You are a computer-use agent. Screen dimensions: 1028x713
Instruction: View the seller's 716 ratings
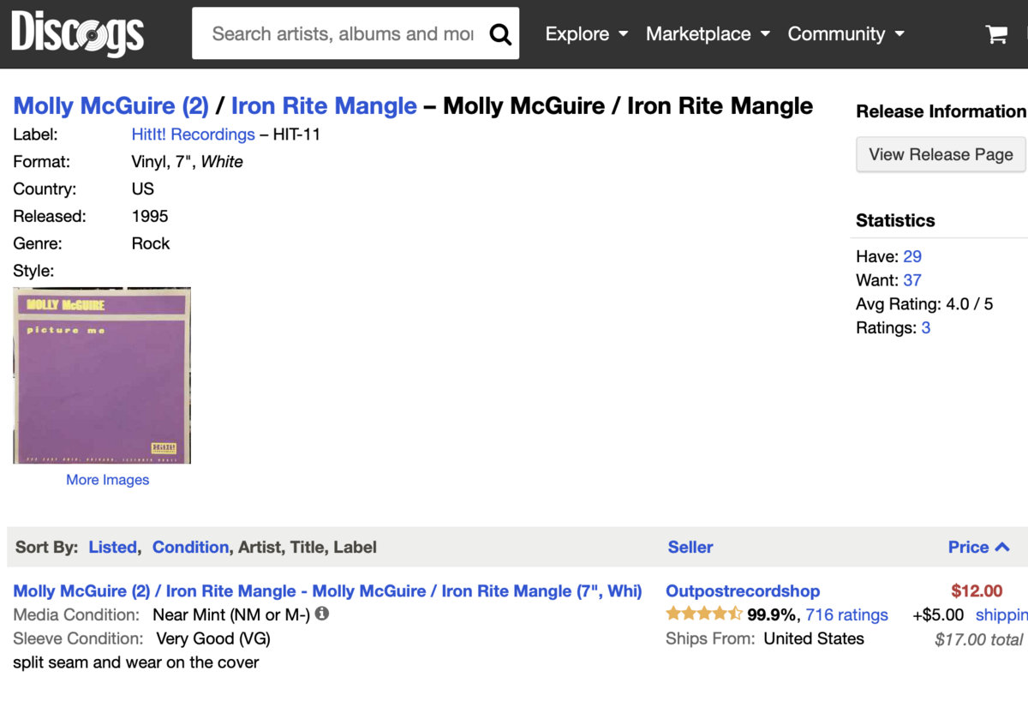[x=846, y=614]
